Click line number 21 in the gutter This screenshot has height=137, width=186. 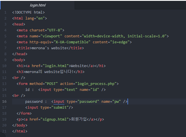4,131
